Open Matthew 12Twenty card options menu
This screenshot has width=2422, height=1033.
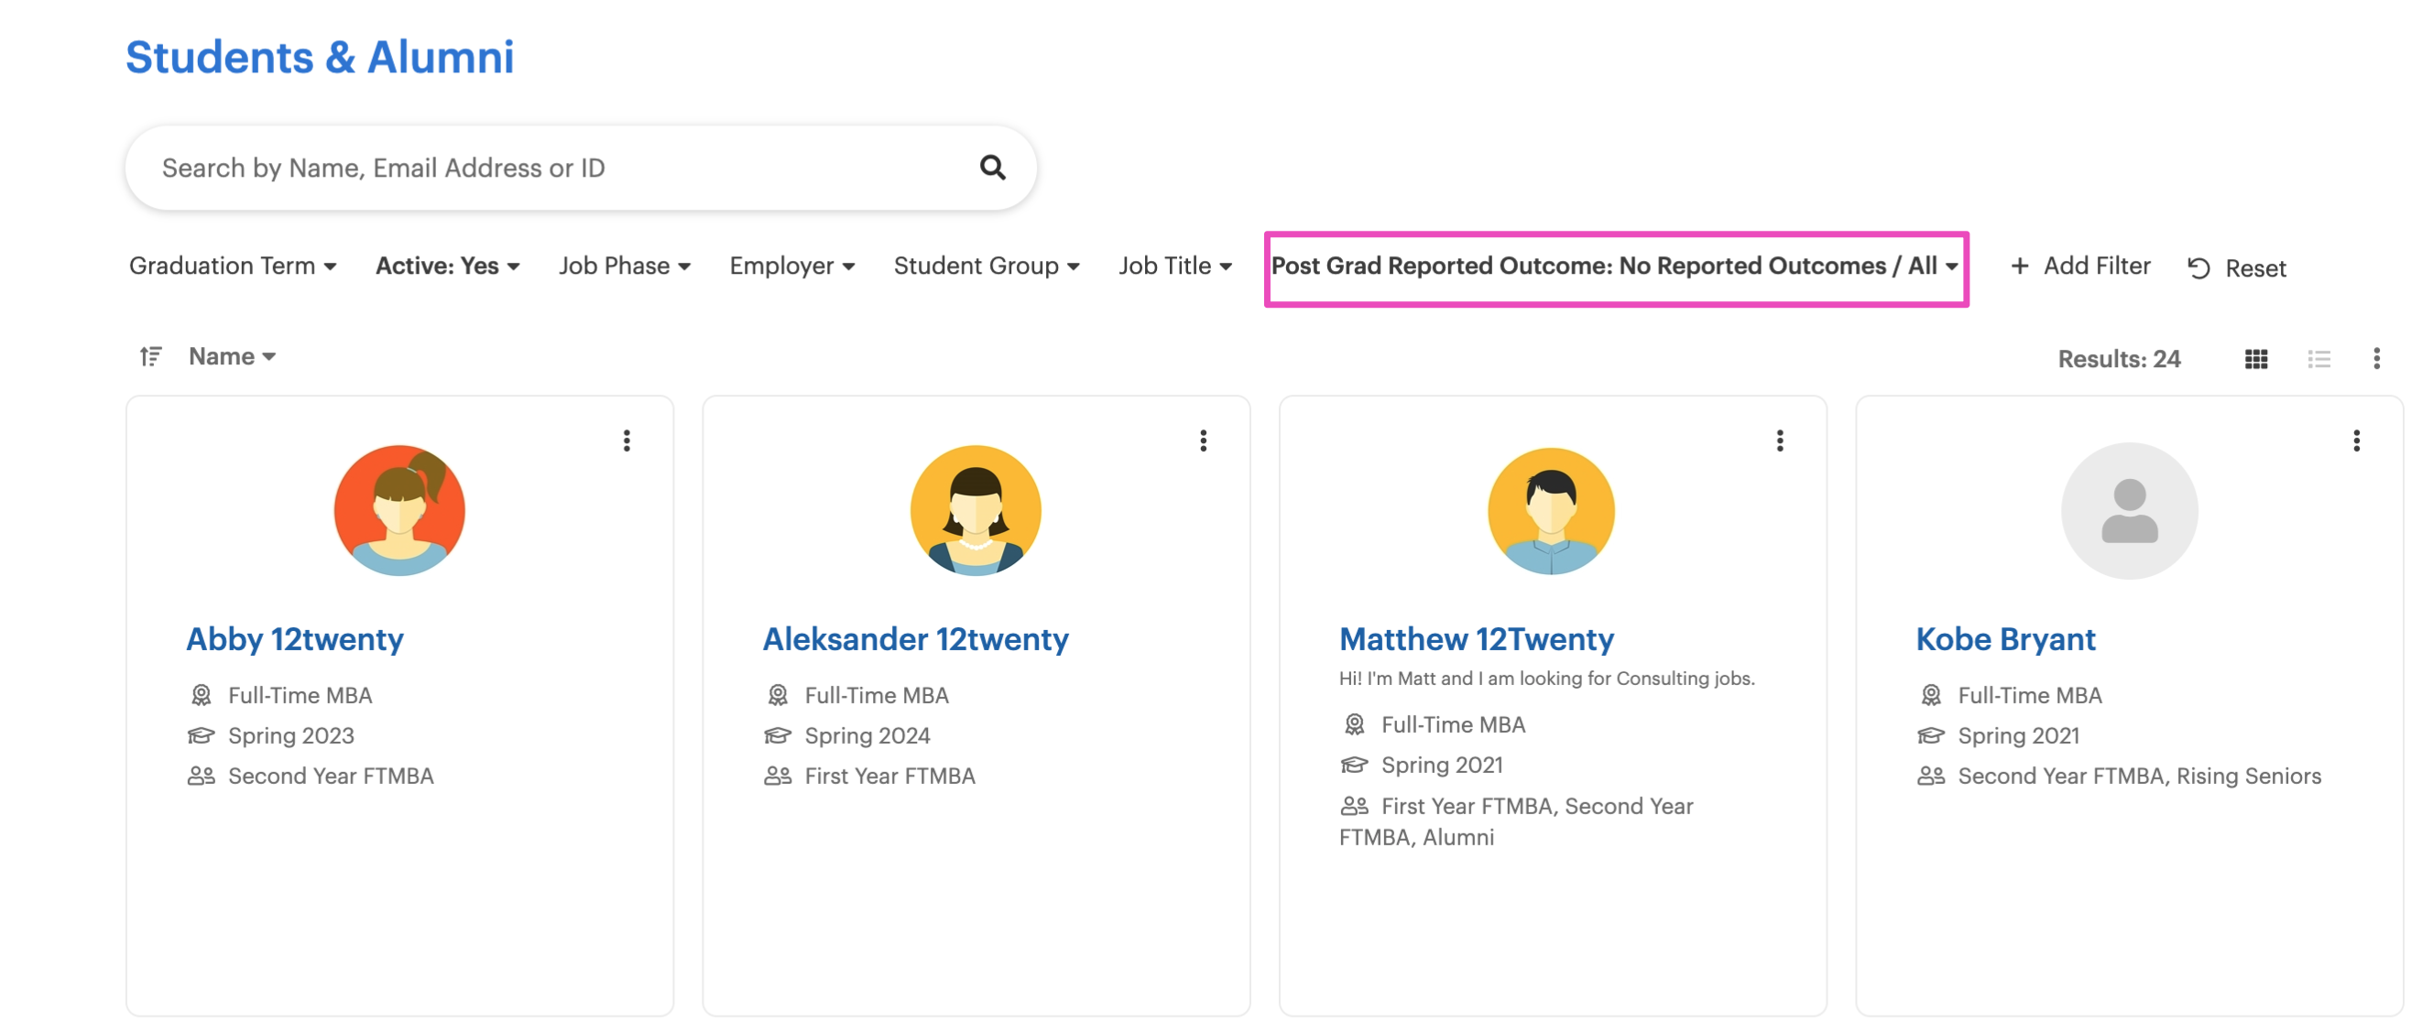click(1779, 440)
